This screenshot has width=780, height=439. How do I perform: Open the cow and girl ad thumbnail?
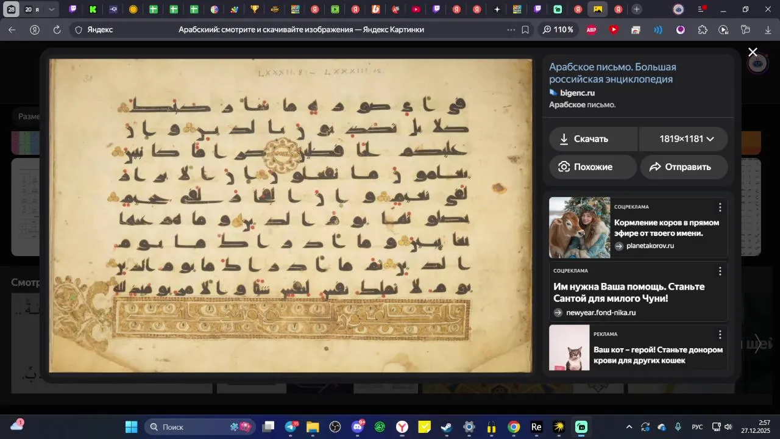click(580, 227)
